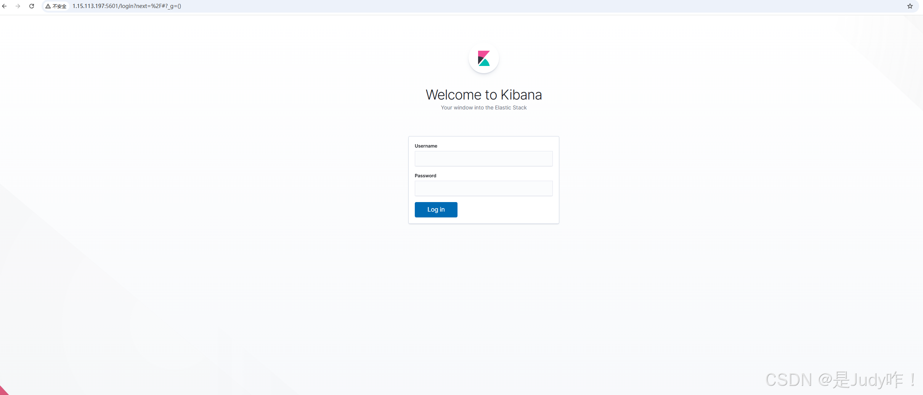The height and width of the screenshot is (395, 923).
Task: Click the Welcome to Kibana heading
Action: (483, 95)
